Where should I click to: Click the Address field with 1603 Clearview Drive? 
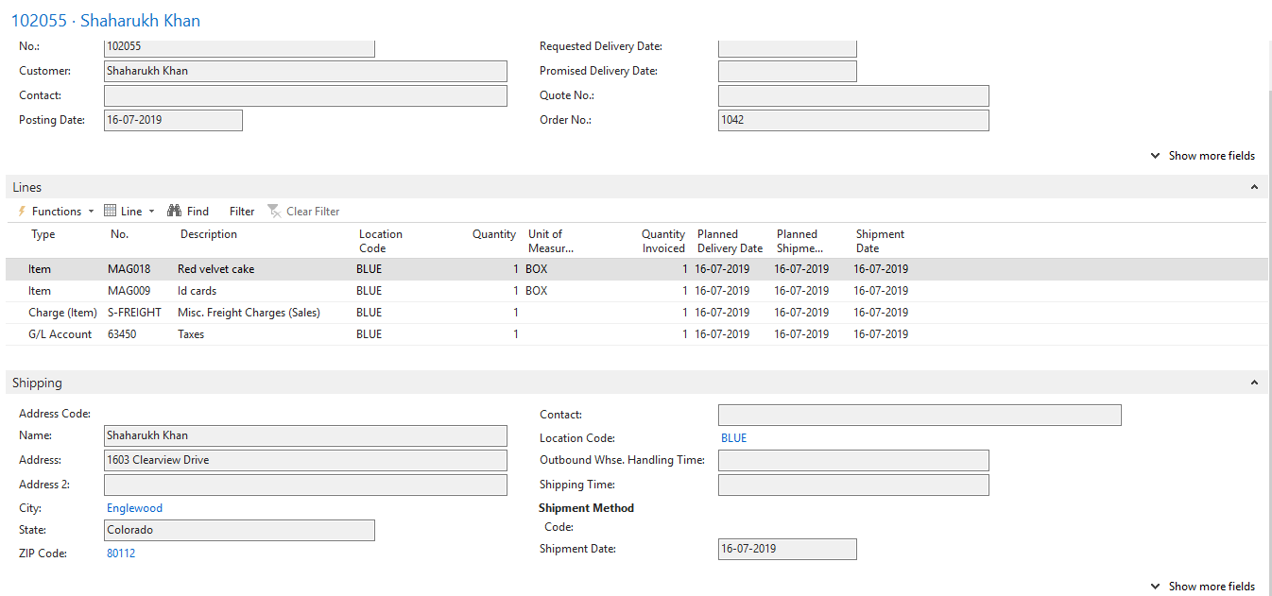304,460
